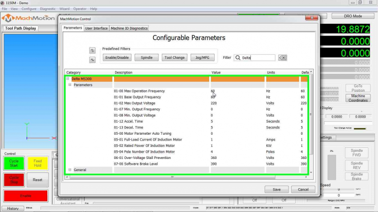Click Cycle Stop in main window

tap(14, 180)
